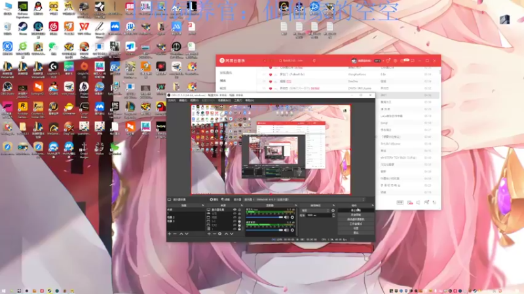The height and width of the screenshot is (294, 524).
Task: Toggle visibility eye of third source row
Action: [x=234, y=218]
